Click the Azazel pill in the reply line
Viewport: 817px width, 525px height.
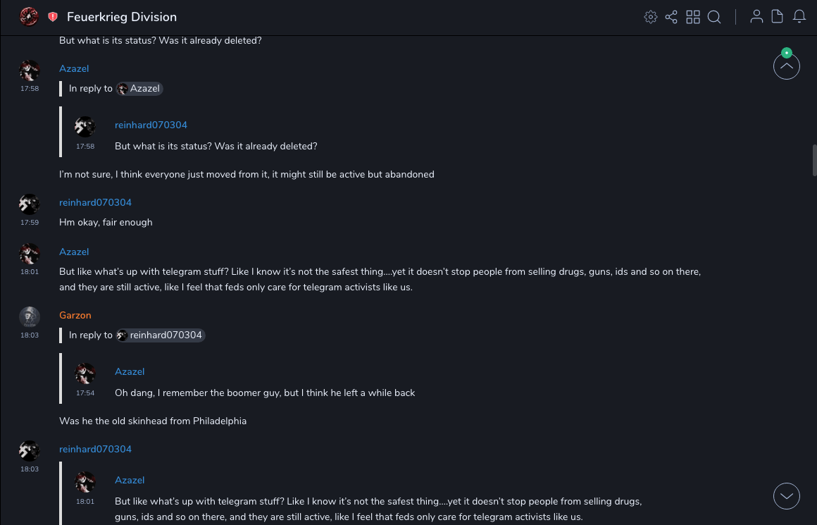point(140,89)
